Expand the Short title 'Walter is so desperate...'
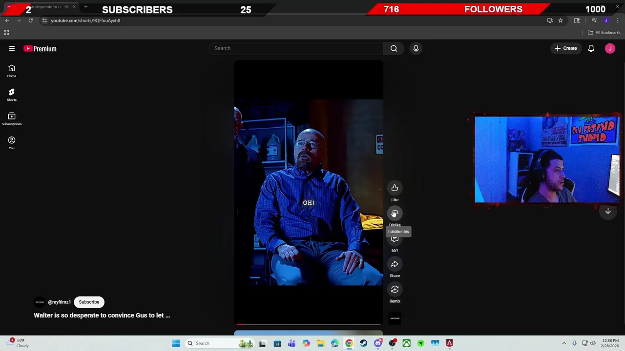Screen dimensions: 625x351 102,315
